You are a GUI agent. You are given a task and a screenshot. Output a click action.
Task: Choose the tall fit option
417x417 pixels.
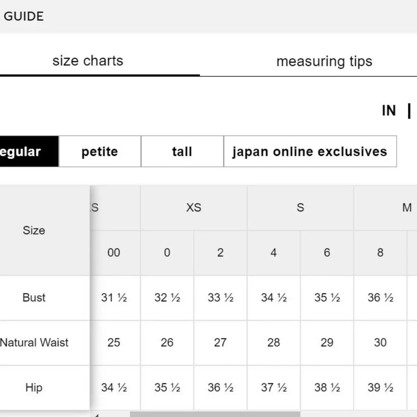(182, 151)
